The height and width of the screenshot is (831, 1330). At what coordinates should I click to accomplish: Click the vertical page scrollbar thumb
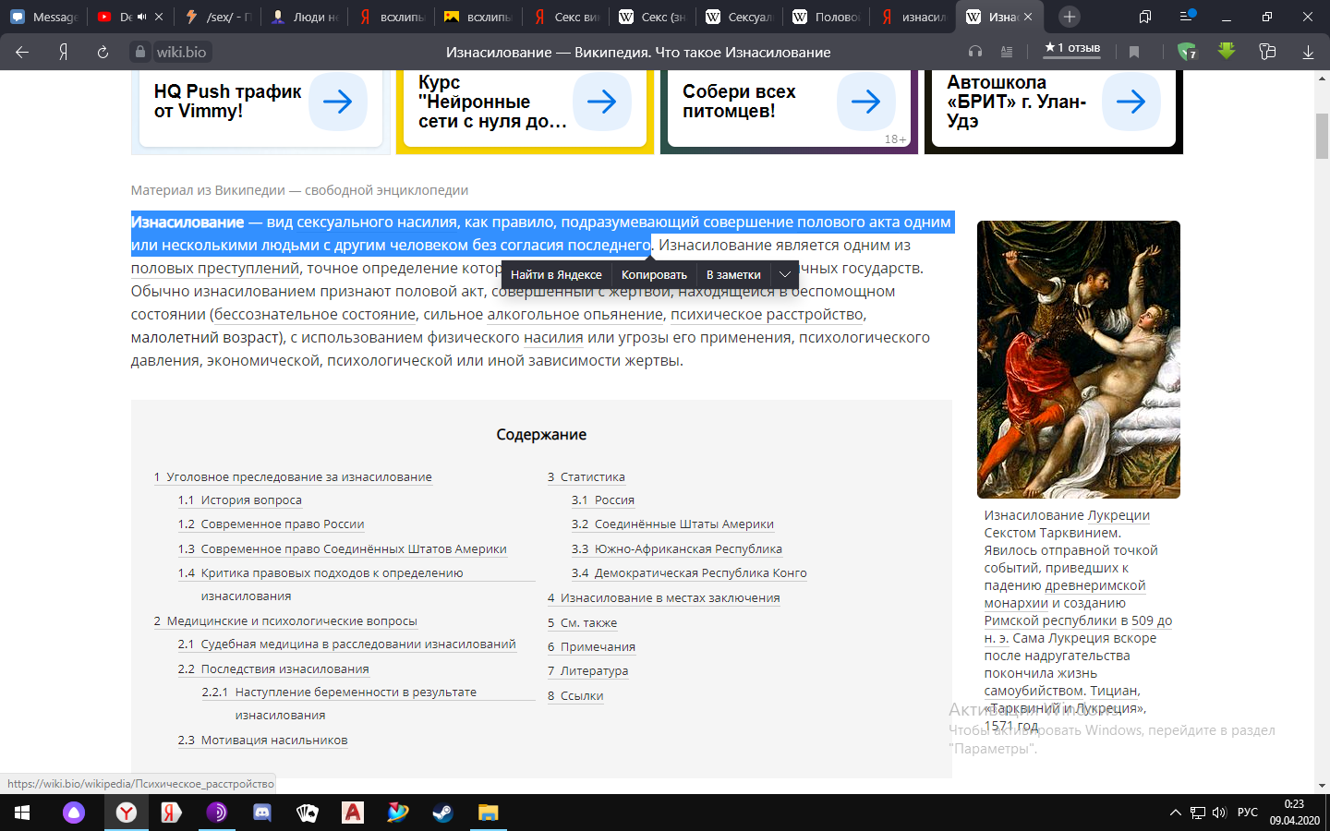click(x=1322, y=136)
